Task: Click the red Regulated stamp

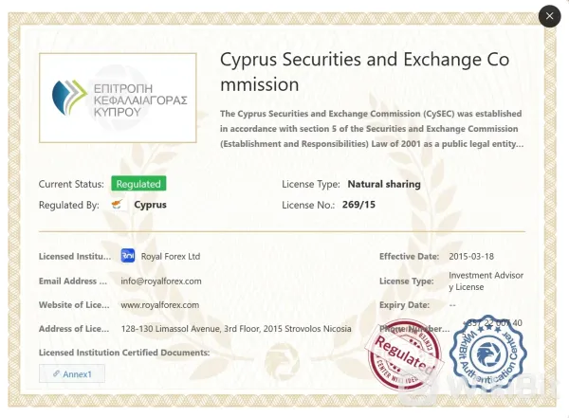Action: point(405,354)
